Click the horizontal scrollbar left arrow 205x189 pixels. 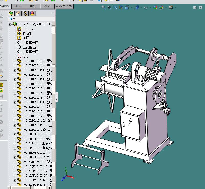click(9, 188)
